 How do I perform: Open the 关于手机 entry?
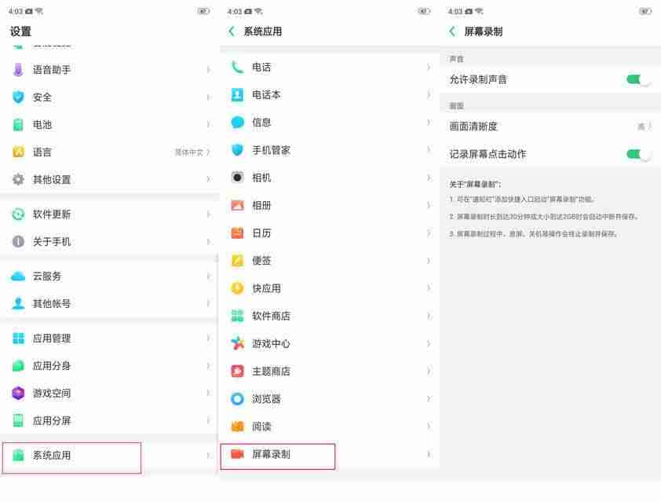pos(110,241)
